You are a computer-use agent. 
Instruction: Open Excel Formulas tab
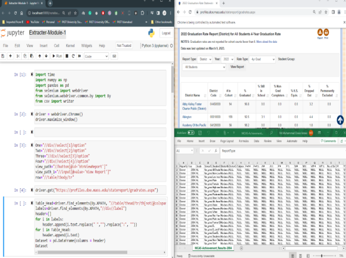click(x=243, y=141)
